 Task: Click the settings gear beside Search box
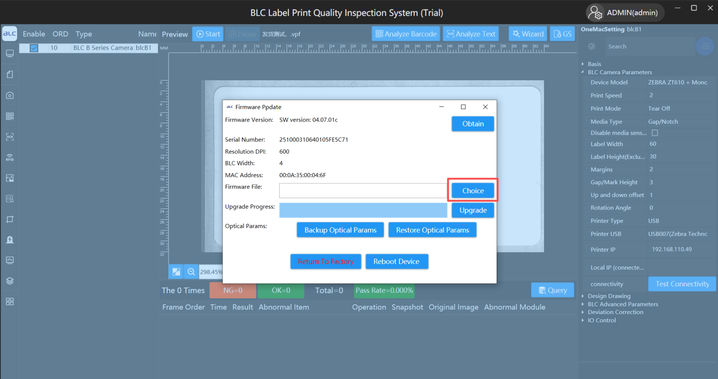[x=592, y=47]
